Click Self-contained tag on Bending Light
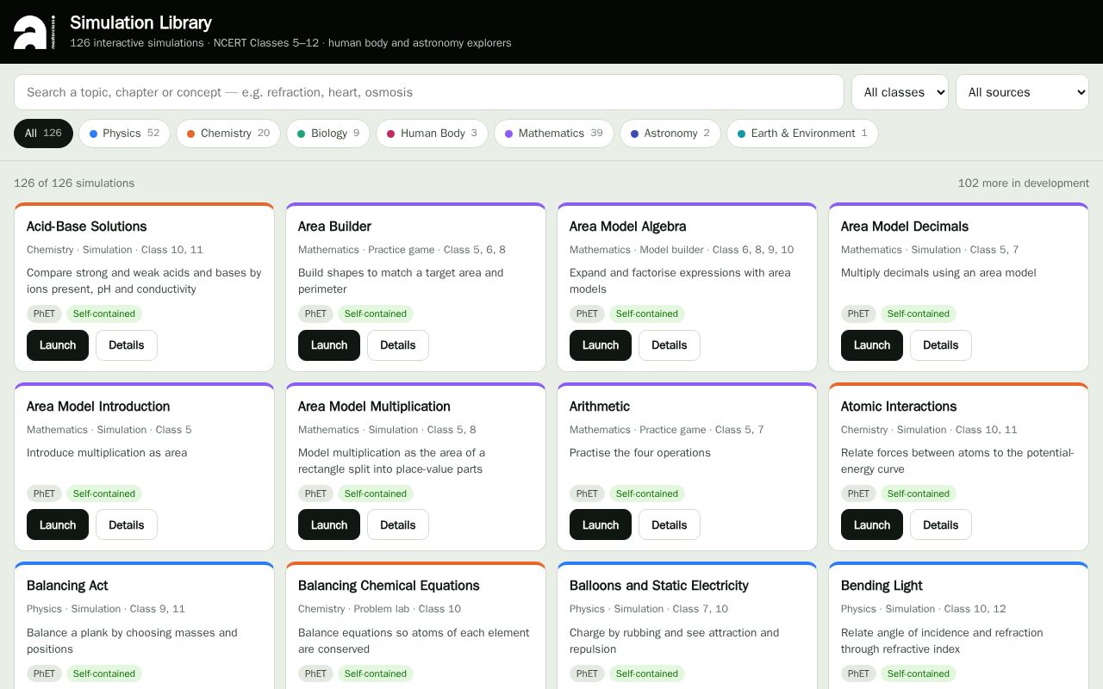Screen dimensions: 1103x689 (x=919, y=674)
